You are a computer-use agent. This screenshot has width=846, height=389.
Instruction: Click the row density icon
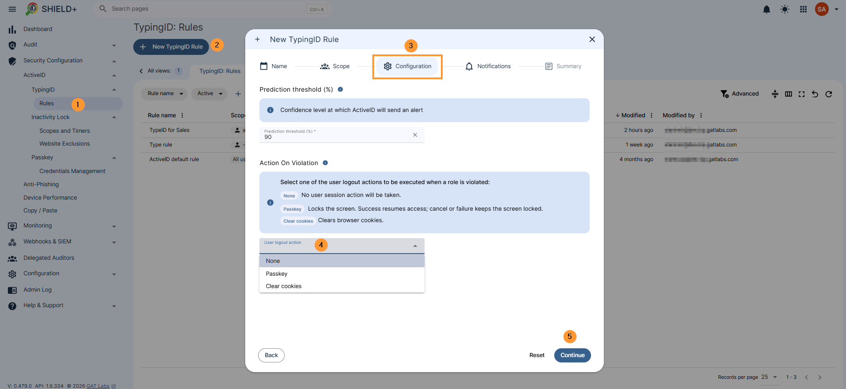click(775, 94)
